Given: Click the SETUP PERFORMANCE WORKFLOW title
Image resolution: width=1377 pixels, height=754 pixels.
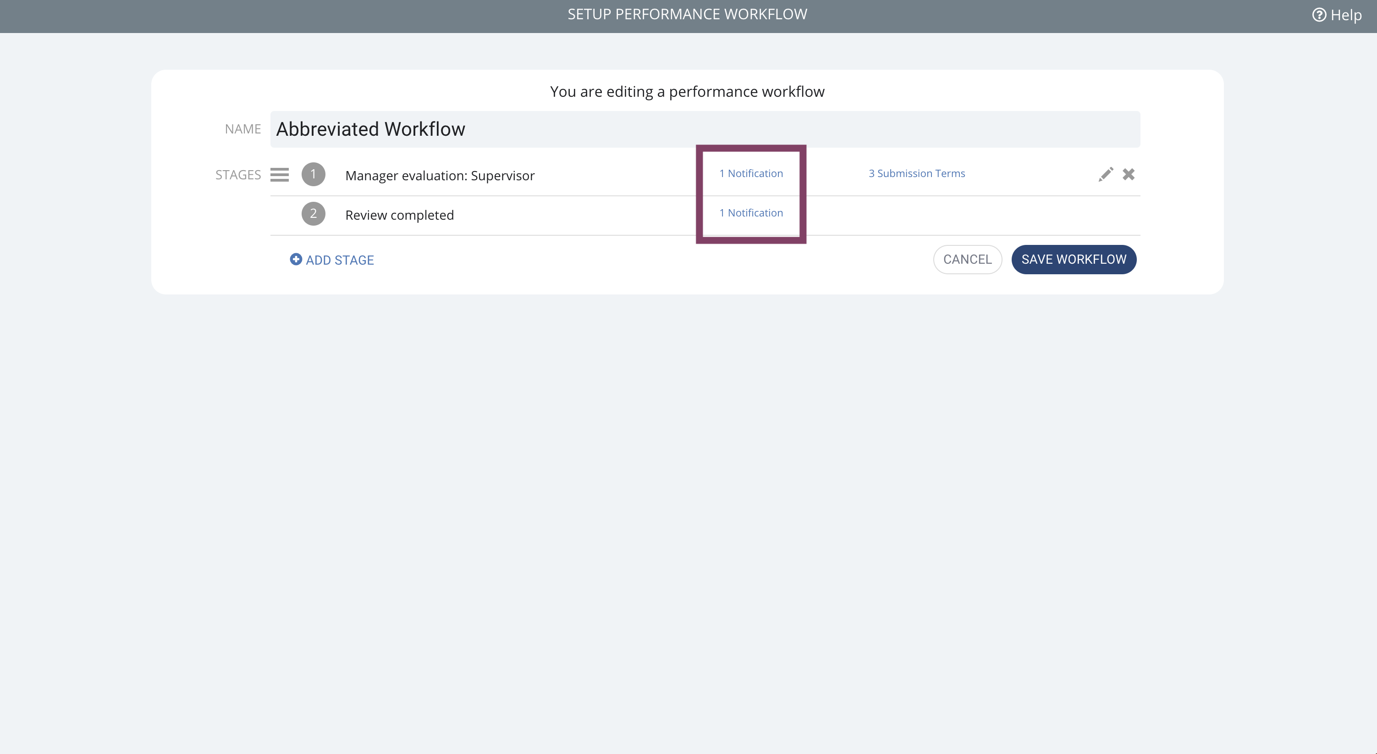Looking at the screenshot, I should 688,14.
